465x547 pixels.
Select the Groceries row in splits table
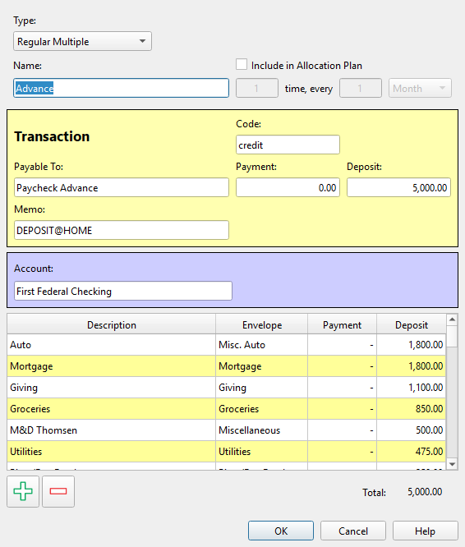pyautogui.click(x=227, y=408)
